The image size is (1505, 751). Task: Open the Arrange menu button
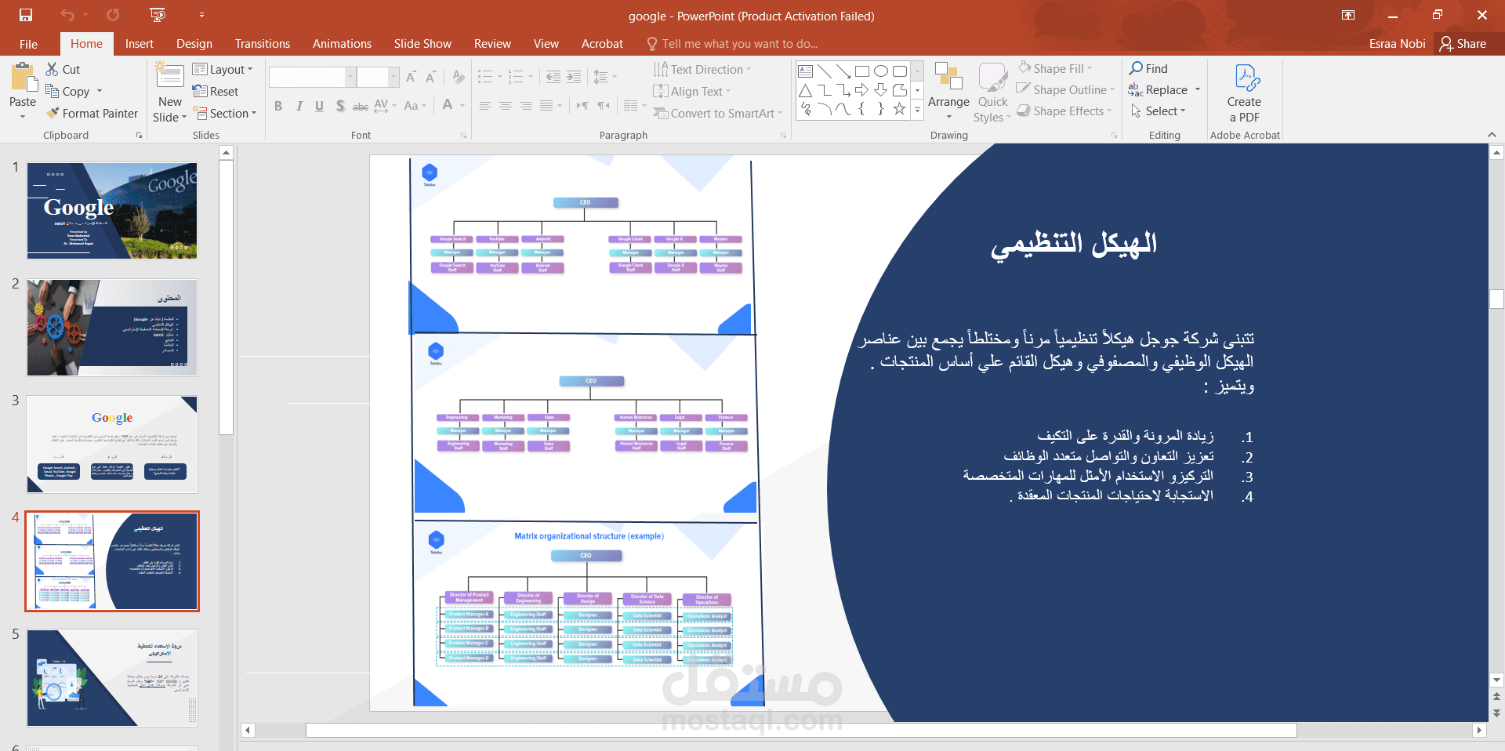[948, 92]
